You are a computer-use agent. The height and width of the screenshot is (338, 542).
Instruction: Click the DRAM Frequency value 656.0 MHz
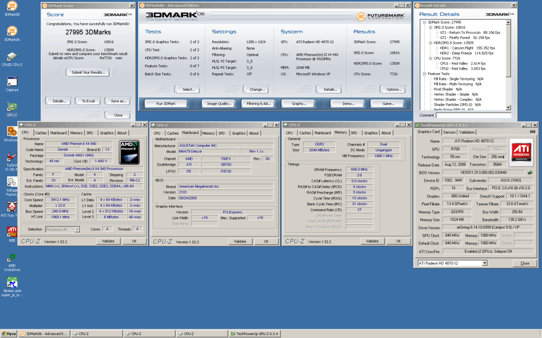pyautogui.click(x=359, y=169)
